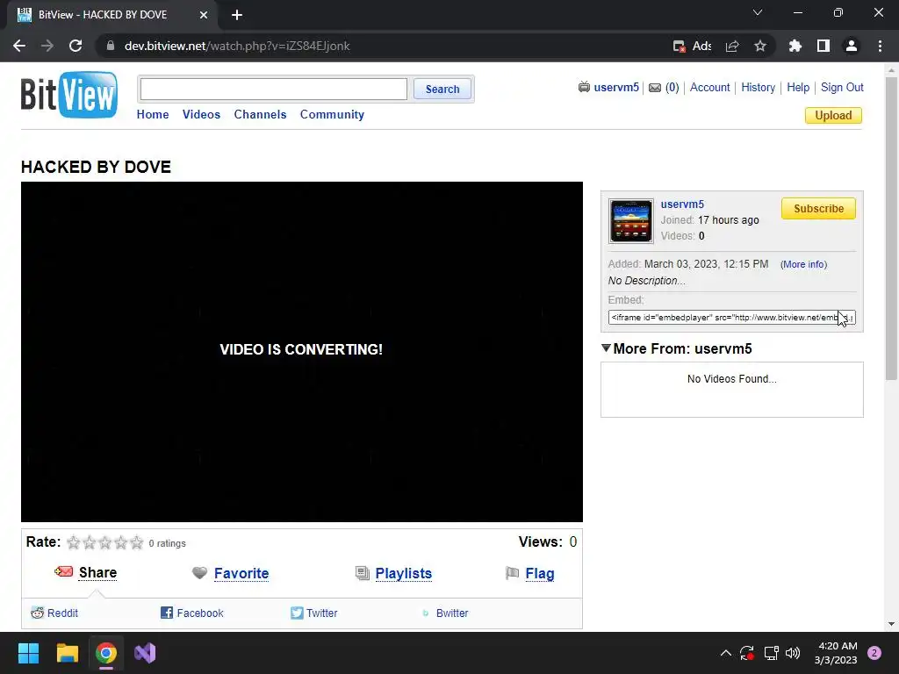
Task: Open the inbox envelope icon
Action: 655,88
